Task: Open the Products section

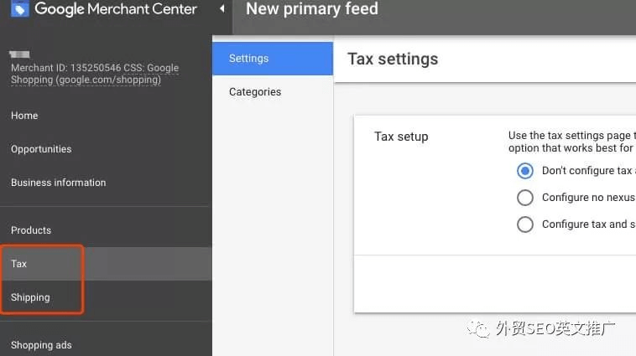Action: (31, 230)
